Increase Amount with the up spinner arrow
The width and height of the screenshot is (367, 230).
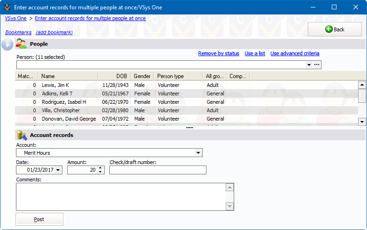(x=100, y=168)
